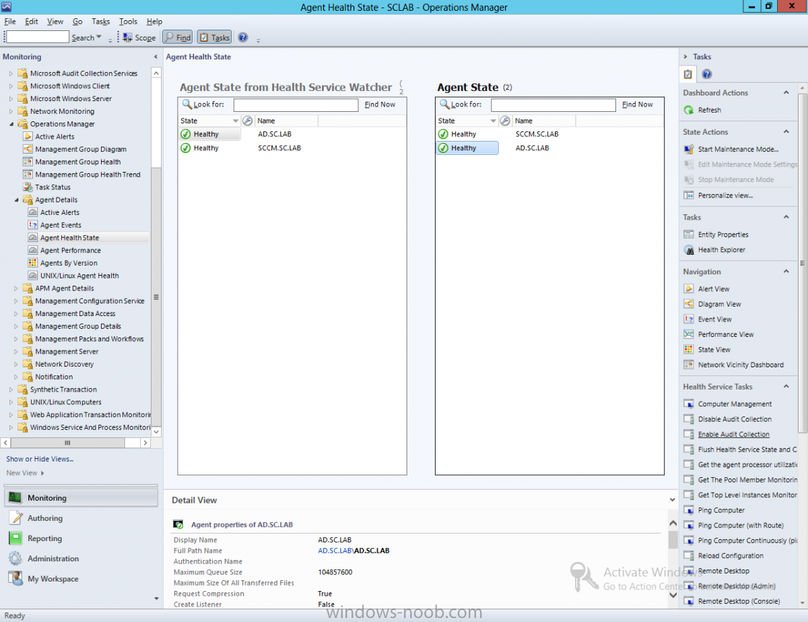Expand the Microsoft Audit Collection Services node
Viewport: 808px width, 622px height.
click(x=11, y=73)
